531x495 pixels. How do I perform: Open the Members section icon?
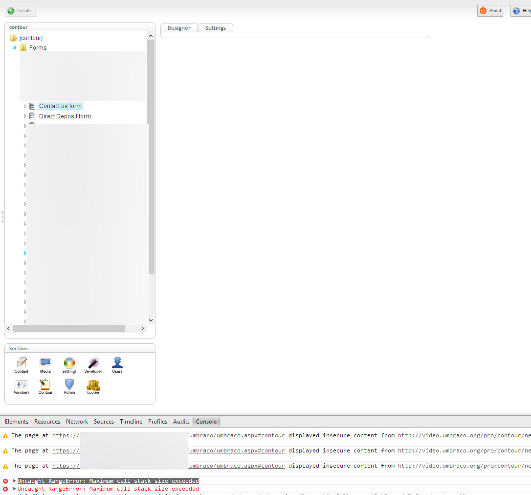pyautogui.click(x=22, y=385)
